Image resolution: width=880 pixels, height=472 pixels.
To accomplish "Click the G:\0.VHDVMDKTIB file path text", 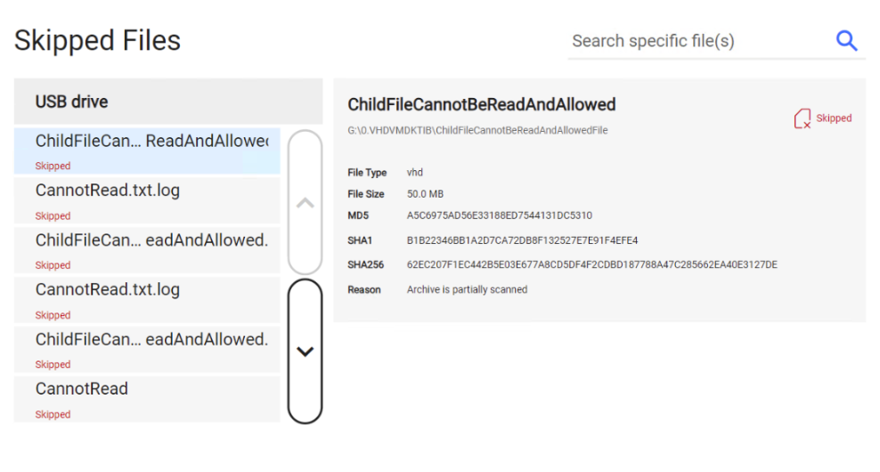I will point(477,130).
